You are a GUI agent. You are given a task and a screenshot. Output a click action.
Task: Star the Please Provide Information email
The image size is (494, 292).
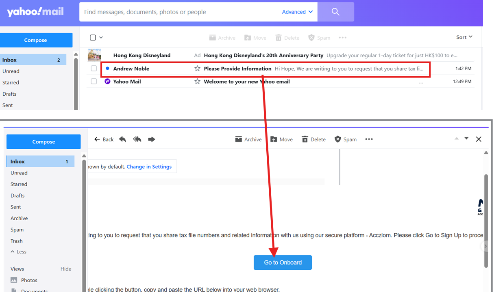[197, 69]
